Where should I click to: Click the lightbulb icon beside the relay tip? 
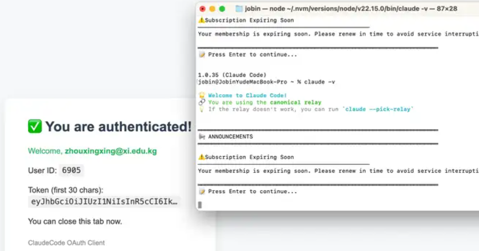point(202,109)
